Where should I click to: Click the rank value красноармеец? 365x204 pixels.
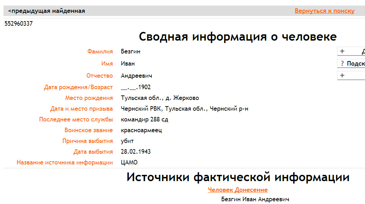click(x=141, y=130)
